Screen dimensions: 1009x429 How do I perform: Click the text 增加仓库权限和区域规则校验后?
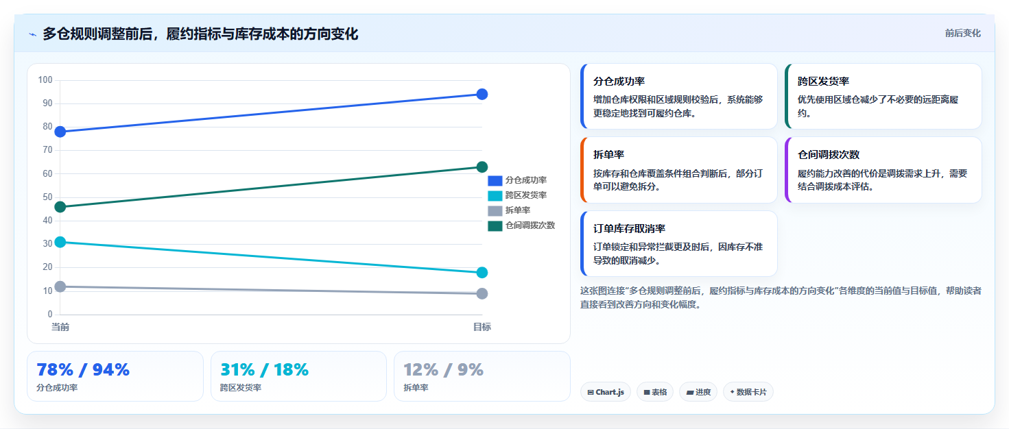point(655,99)
